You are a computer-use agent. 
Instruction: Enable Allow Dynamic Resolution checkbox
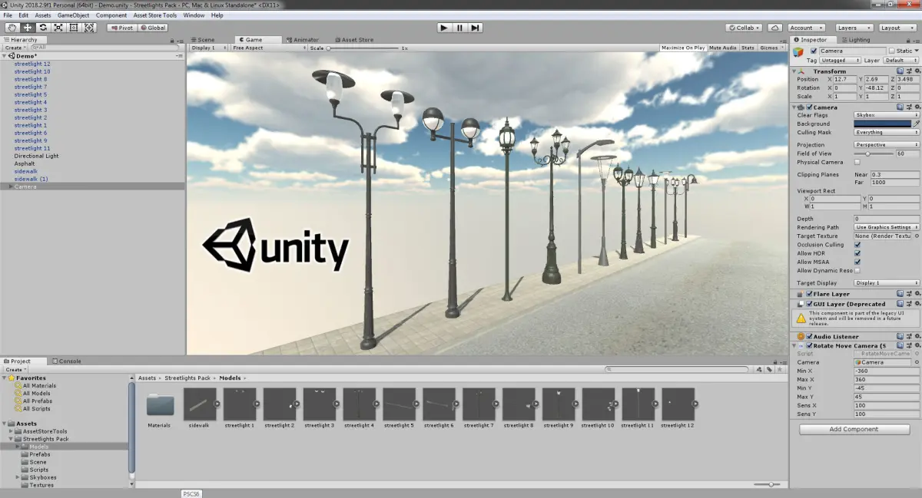pyautogui.click(x=857, y=270)
